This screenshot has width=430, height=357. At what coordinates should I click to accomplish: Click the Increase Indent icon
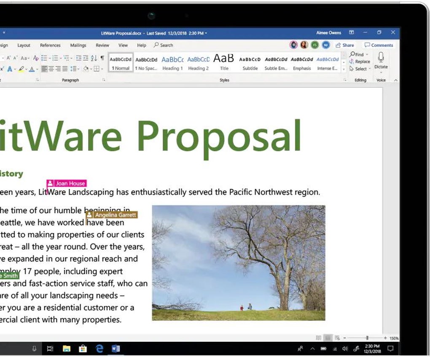click(x=86, y=58)
